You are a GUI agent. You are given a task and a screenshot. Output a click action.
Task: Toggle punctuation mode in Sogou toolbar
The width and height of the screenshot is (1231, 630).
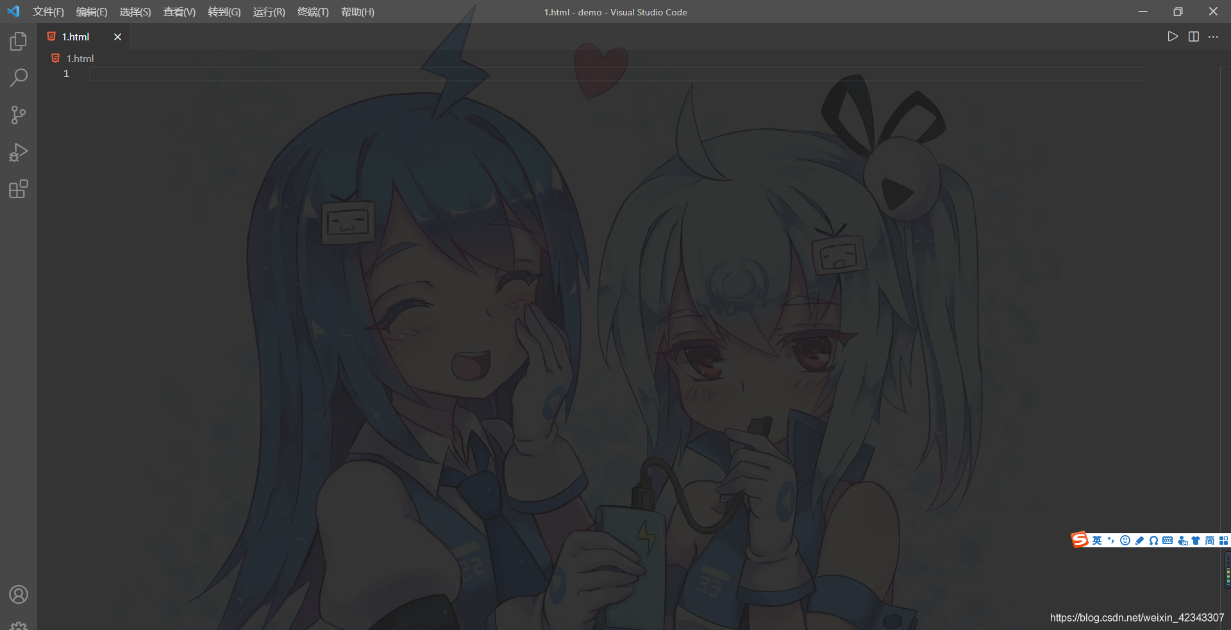pyautogui.click(x=1111, y=540)
